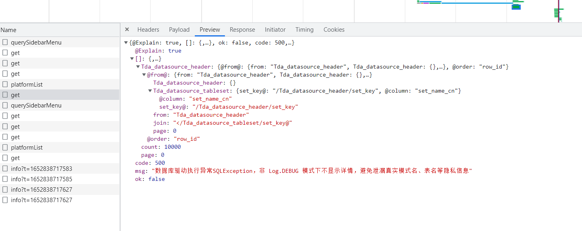Click the from: "Tda_datasource_header" line
This screenshot has height=231, width=582.
(x=201, y=115)
